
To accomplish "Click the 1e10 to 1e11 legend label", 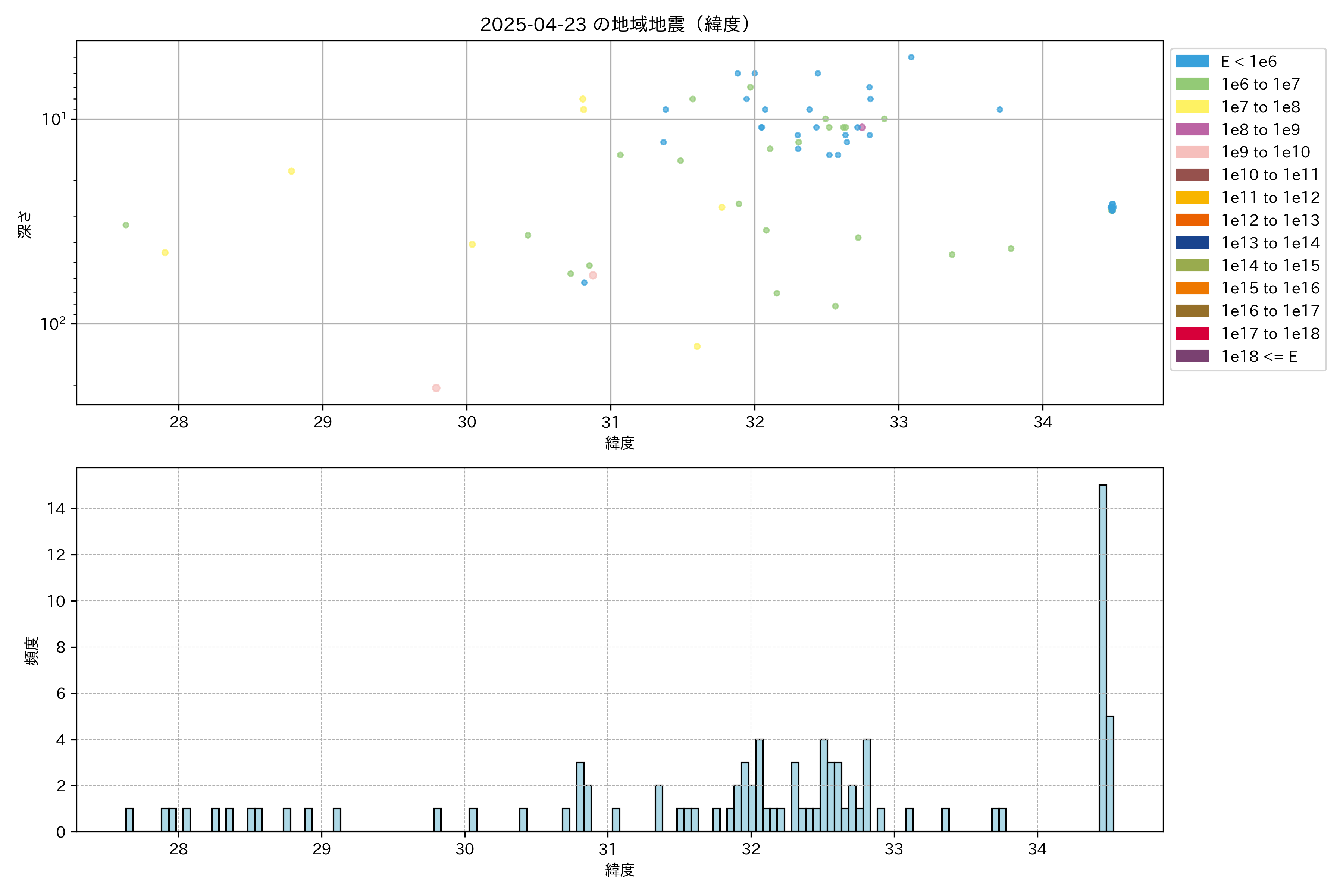I will coord(1270,175).
